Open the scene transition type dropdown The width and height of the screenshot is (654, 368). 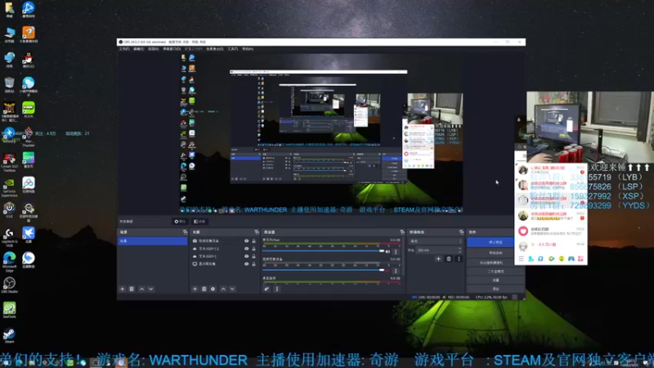pyautogui.click(x=436, y=240)
